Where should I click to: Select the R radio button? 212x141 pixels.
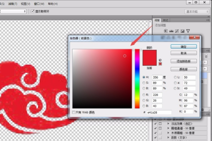tap(144, 95)
